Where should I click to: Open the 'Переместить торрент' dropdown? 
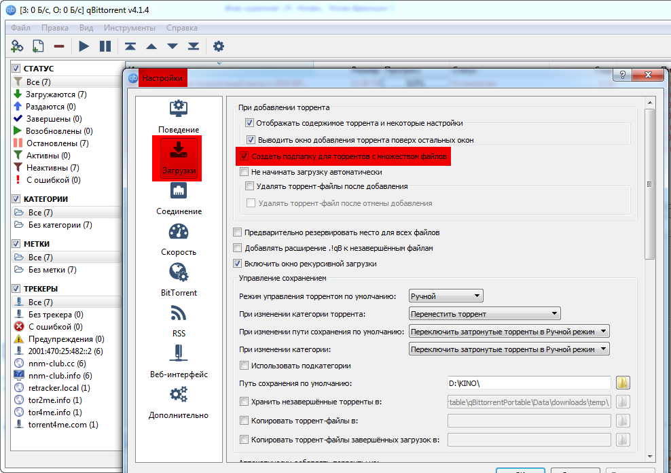click(x=484, y=314)
